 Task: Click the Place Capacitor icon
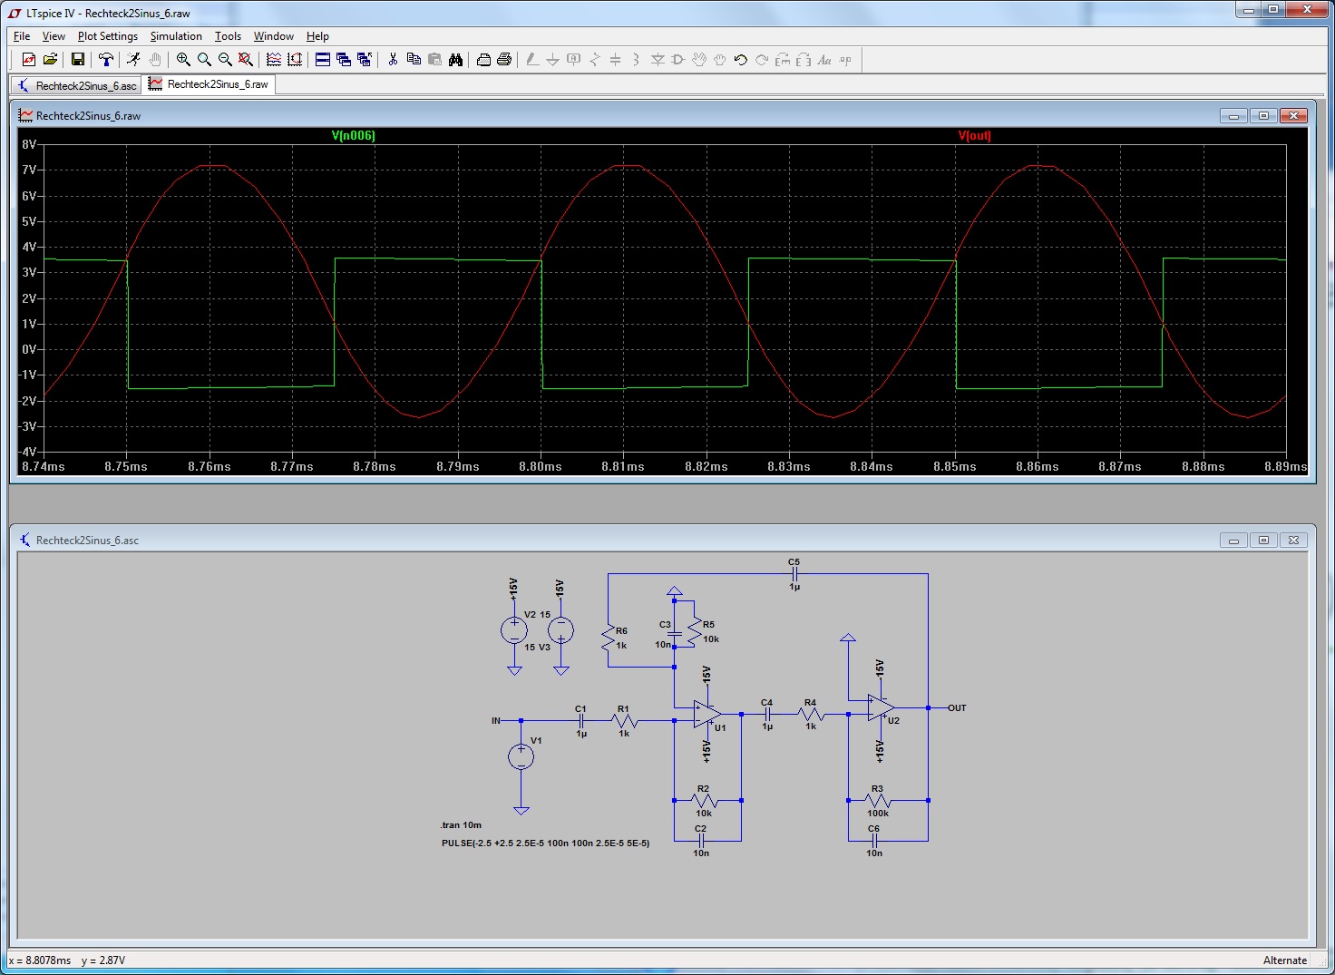pyautogui.click(x=615, y=60)
